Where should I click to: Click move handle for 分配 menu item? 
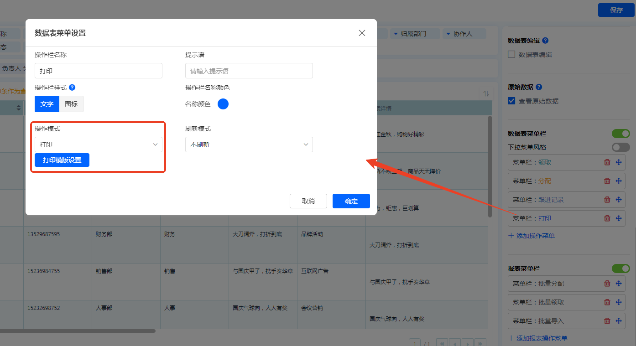click(x=619, y=181)
